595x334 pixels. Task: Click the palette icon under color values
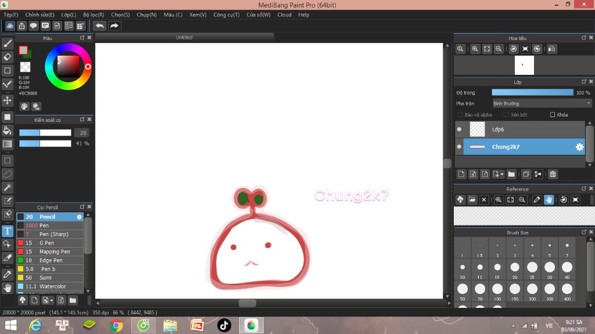(24, 107)
